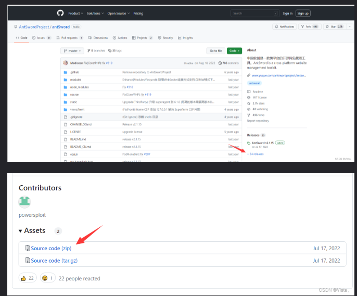Click the thumbs up reaction with 22
Image resolution: width=357 pixels, height=296 pixels.
(28, 278)
